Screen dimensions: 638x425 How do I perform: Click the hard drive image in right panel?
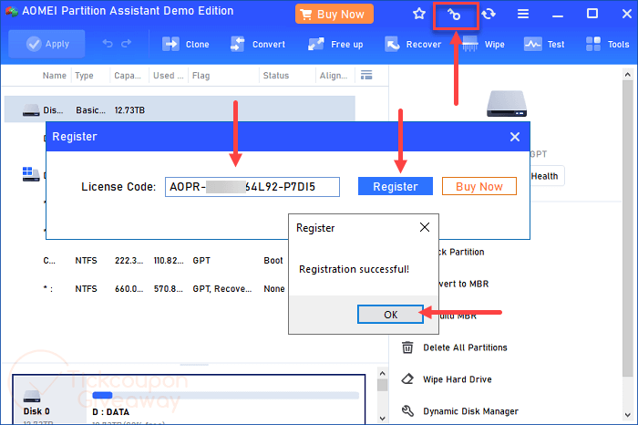507,103
